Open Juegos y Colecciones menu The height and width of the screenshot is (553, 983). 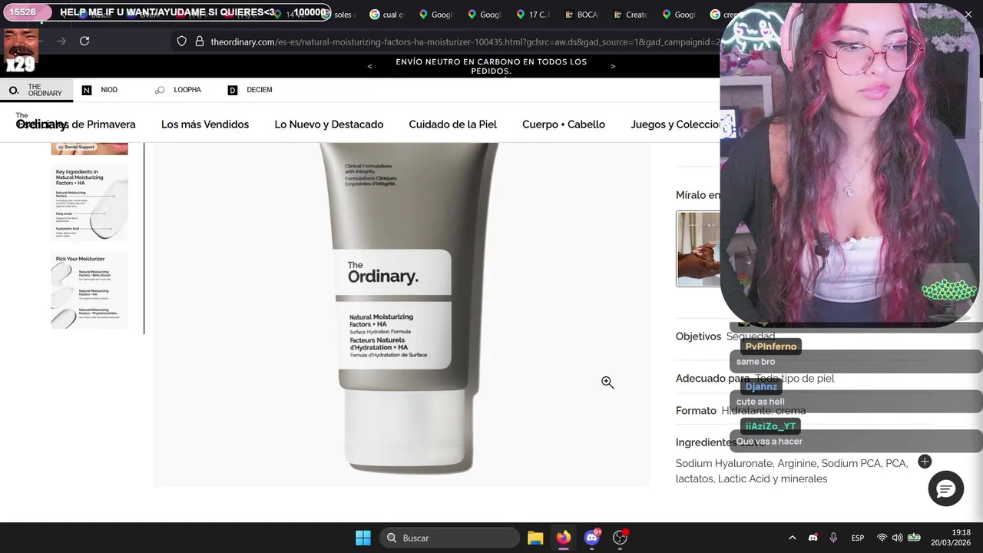click(675, 124)
